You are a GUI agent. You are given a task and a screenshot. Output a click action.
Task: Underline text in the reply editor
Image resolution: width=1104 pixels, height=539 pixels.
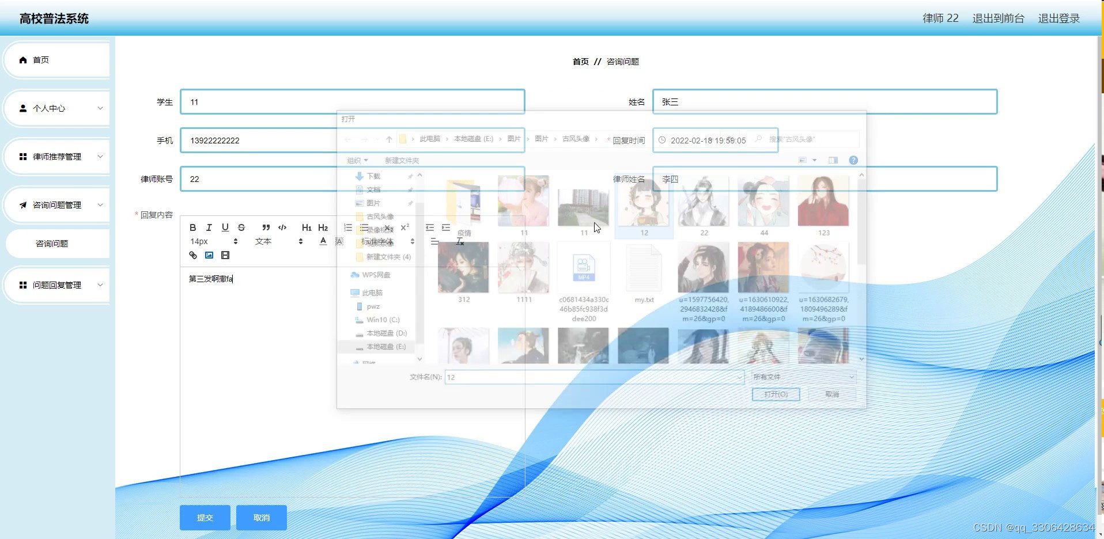pos(225,227)
